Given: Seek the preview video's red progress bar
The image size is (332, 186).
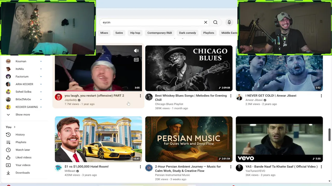Looking at the screenshot, I should click(98, 91).
